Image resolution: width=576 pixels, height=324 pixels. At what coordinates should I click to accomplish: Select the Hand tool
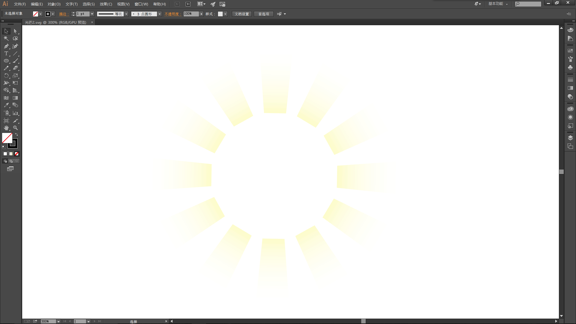[6, 128]
